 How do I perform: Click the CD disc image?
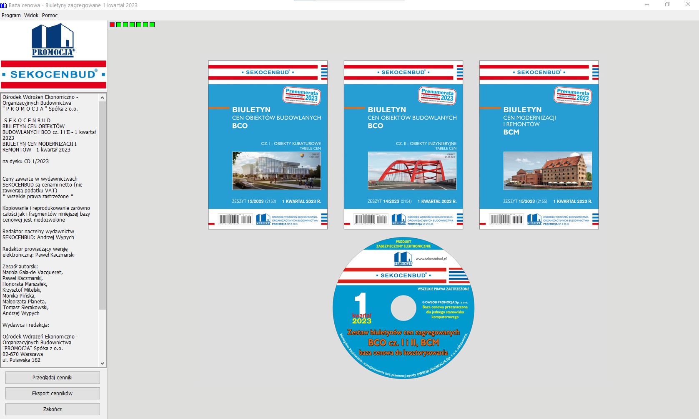(403, 308)
